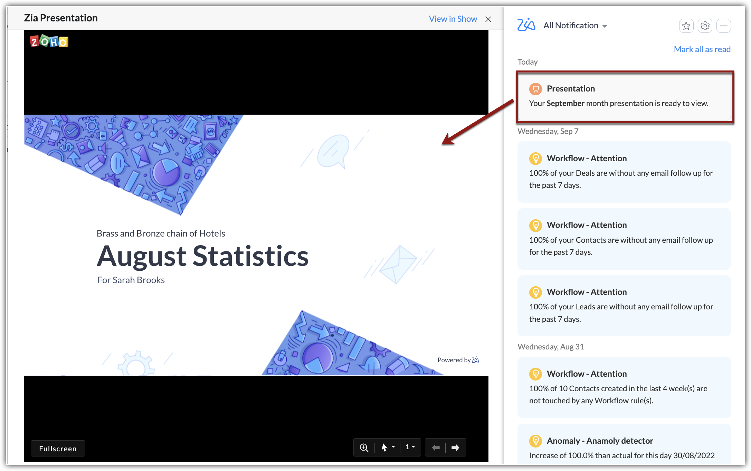This screenshot has width=751, height=471.
Task: Go to previous slide arrow
Action: coord(436,448)
